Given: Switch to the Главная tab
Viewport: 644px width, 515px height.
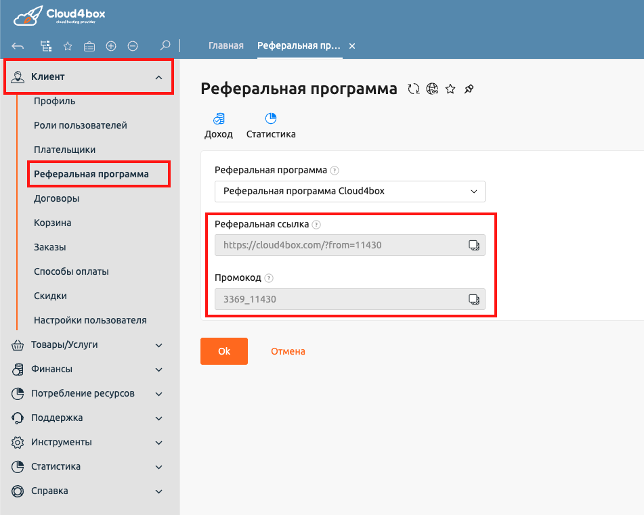Looking at the screenshot, I should (x=226, y=45).
